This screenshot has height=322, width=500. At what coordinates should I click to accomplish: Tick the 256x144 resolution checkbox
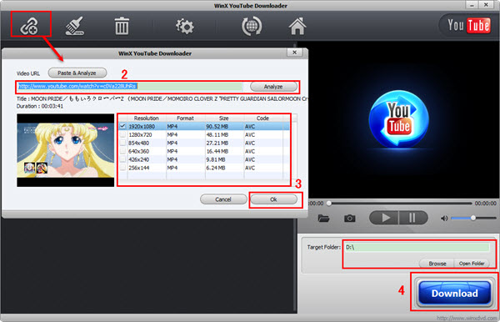coord(122,168)
